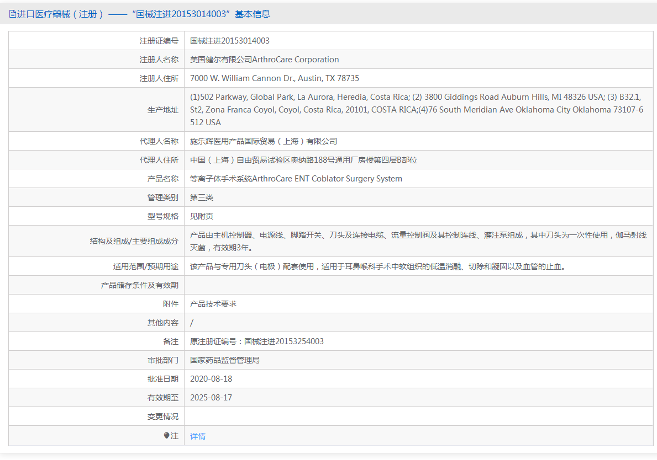Image resolution: width=657 pixels, height=460 pixels.
Task: Click the 代理人住所 label
Action: pos(159,160)
